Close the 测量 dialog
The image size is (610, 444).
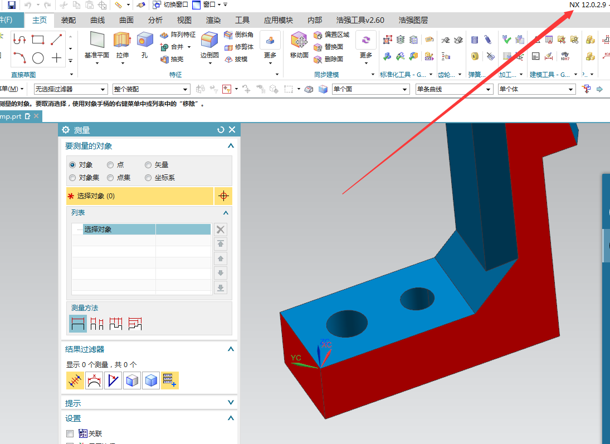coord(232,130)
